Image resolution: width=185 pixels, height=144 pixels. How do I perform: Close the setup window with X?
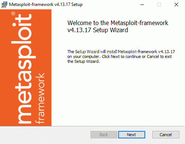[x=176, y=4]
